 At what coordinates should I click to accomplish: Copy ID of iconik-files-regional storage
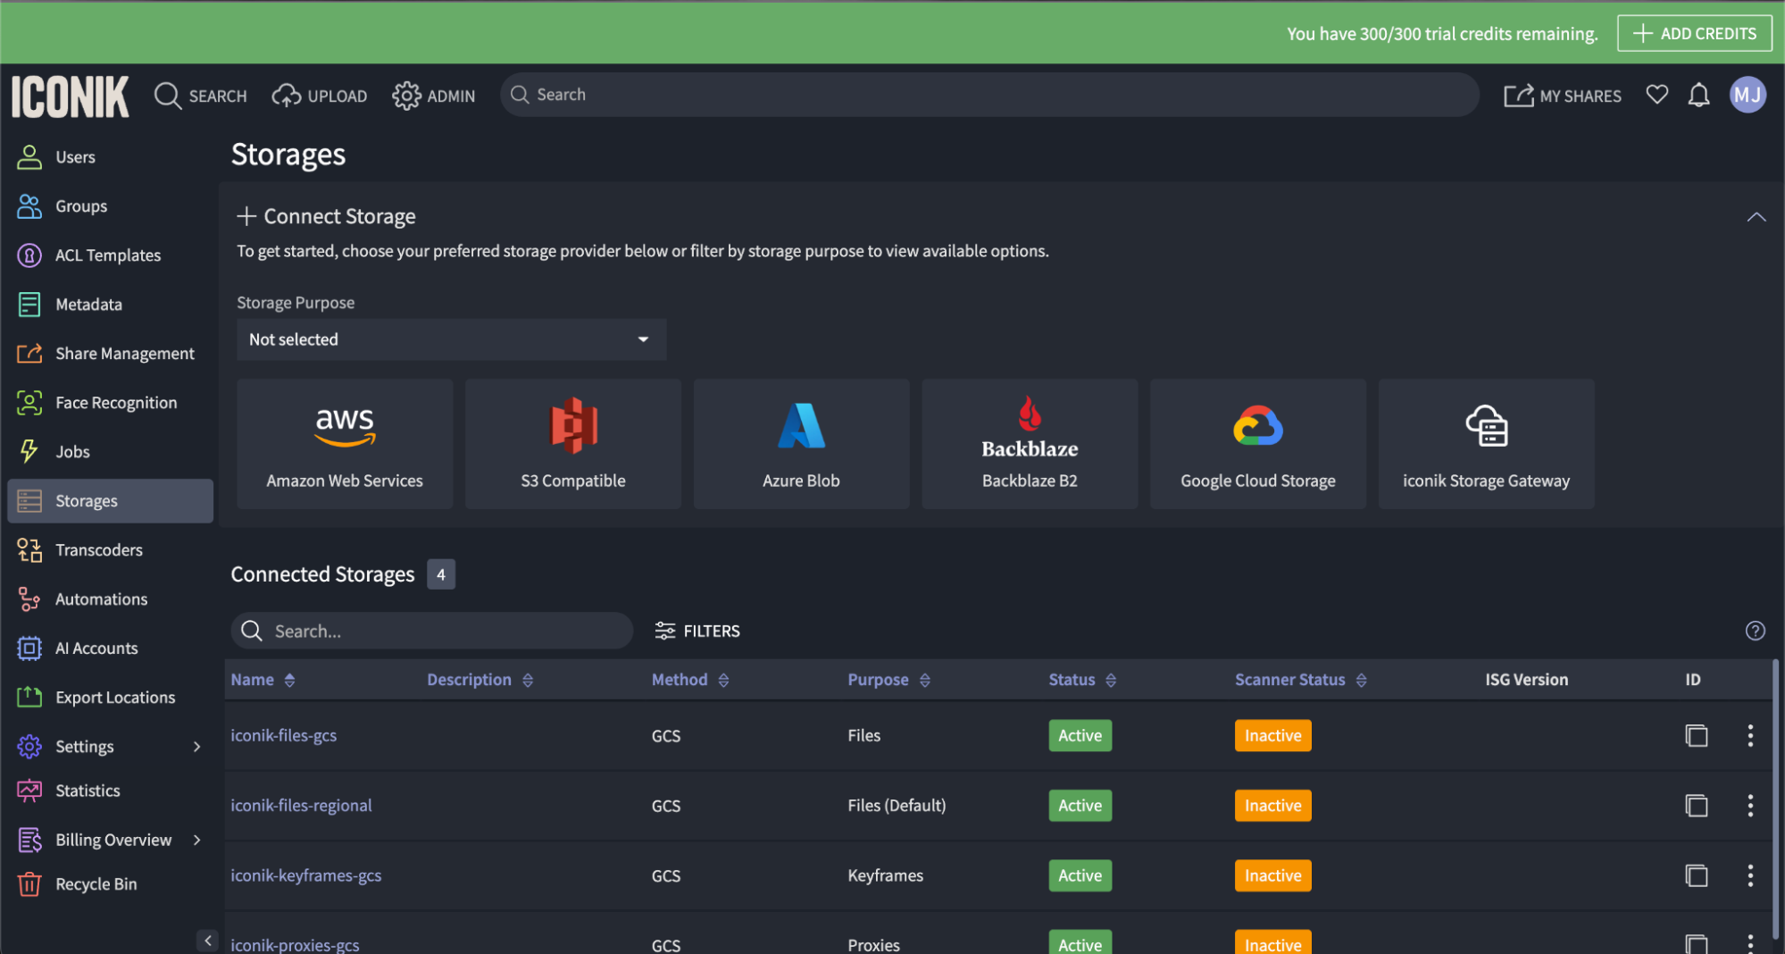tap(1696, 806)
